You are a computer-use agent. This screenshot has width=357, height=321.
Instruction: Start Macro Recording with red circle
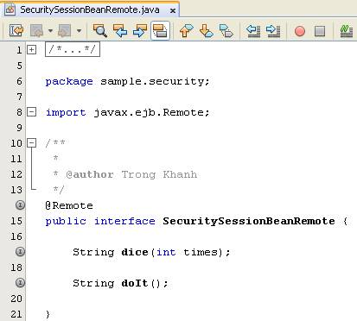click(x=300, y=31)
